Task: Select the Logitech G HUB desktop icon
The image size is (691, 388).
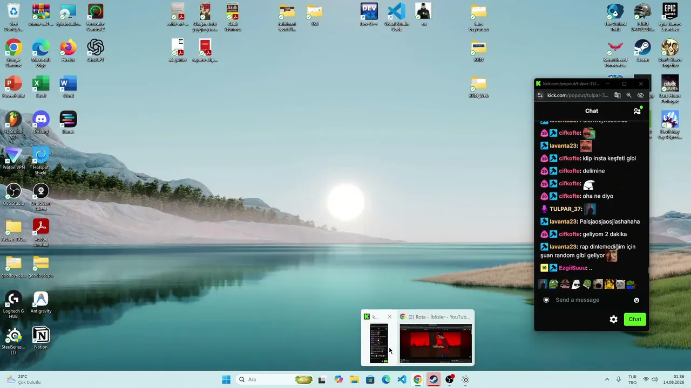Action: pos(13,305)
